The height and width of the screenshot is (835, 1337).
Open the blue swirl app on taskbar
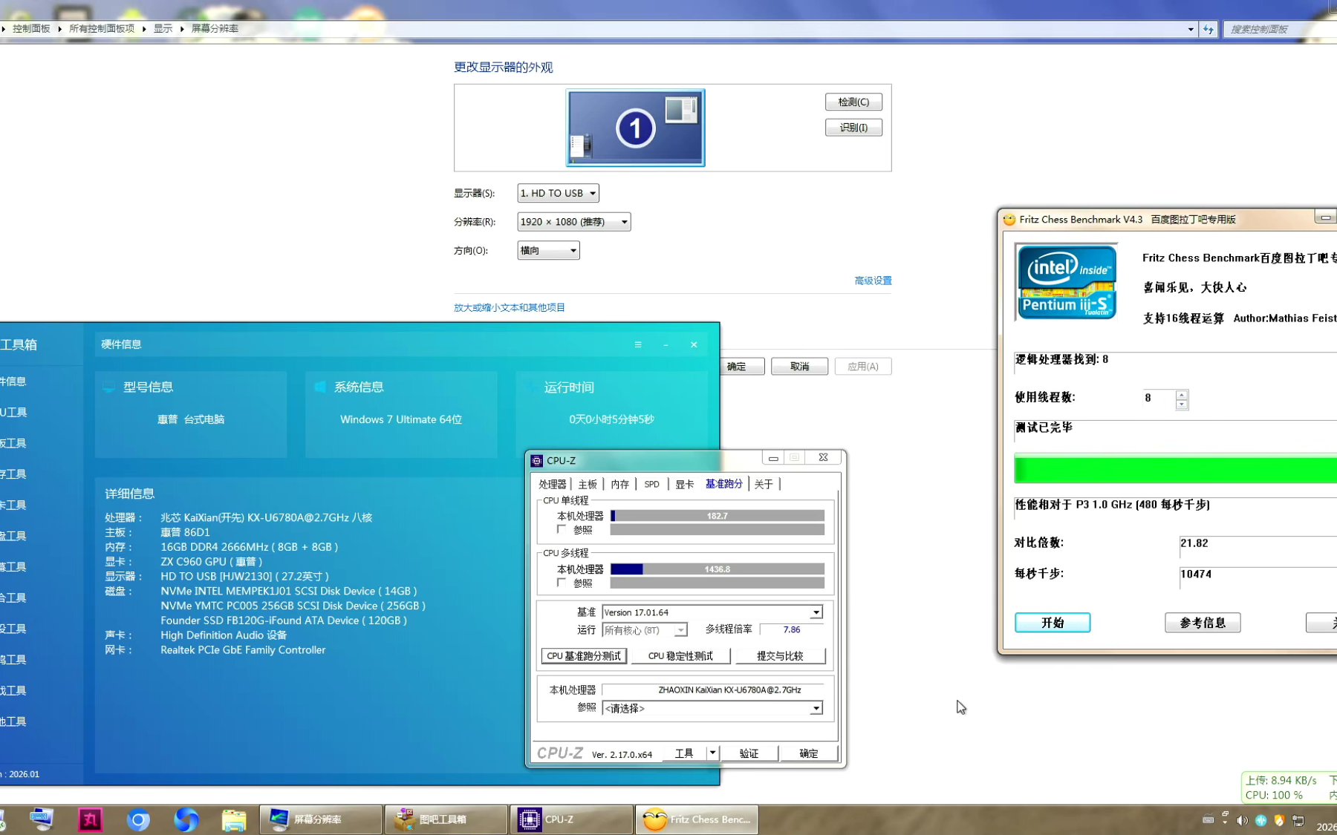(186, 819)
